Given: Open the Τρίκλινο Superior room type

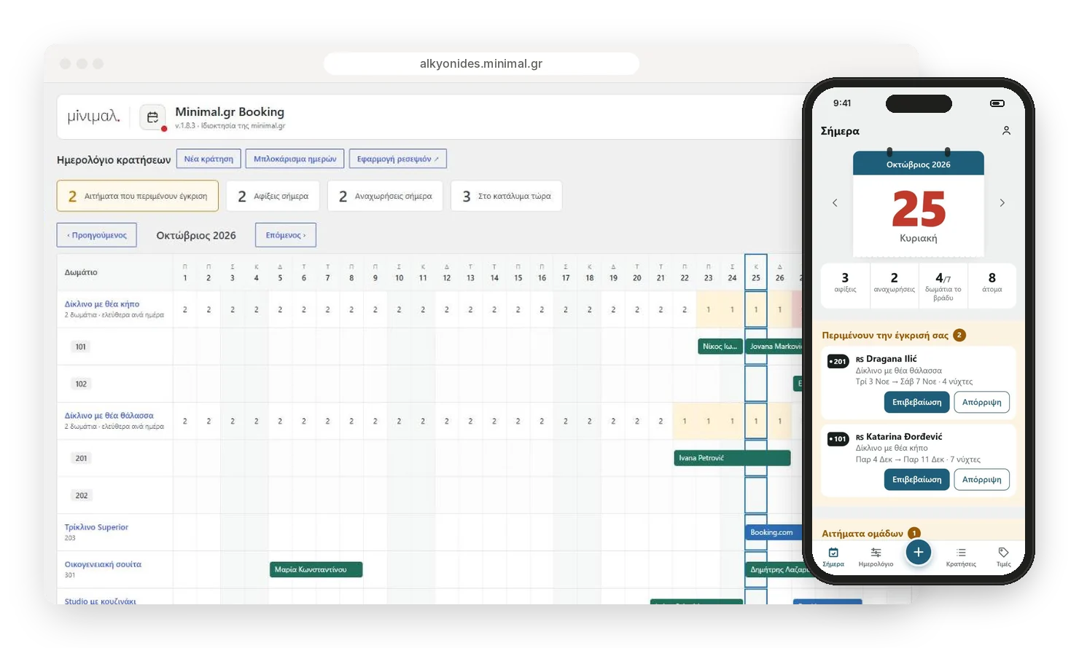Looking at the screenshot, I should tap(96, 527).
